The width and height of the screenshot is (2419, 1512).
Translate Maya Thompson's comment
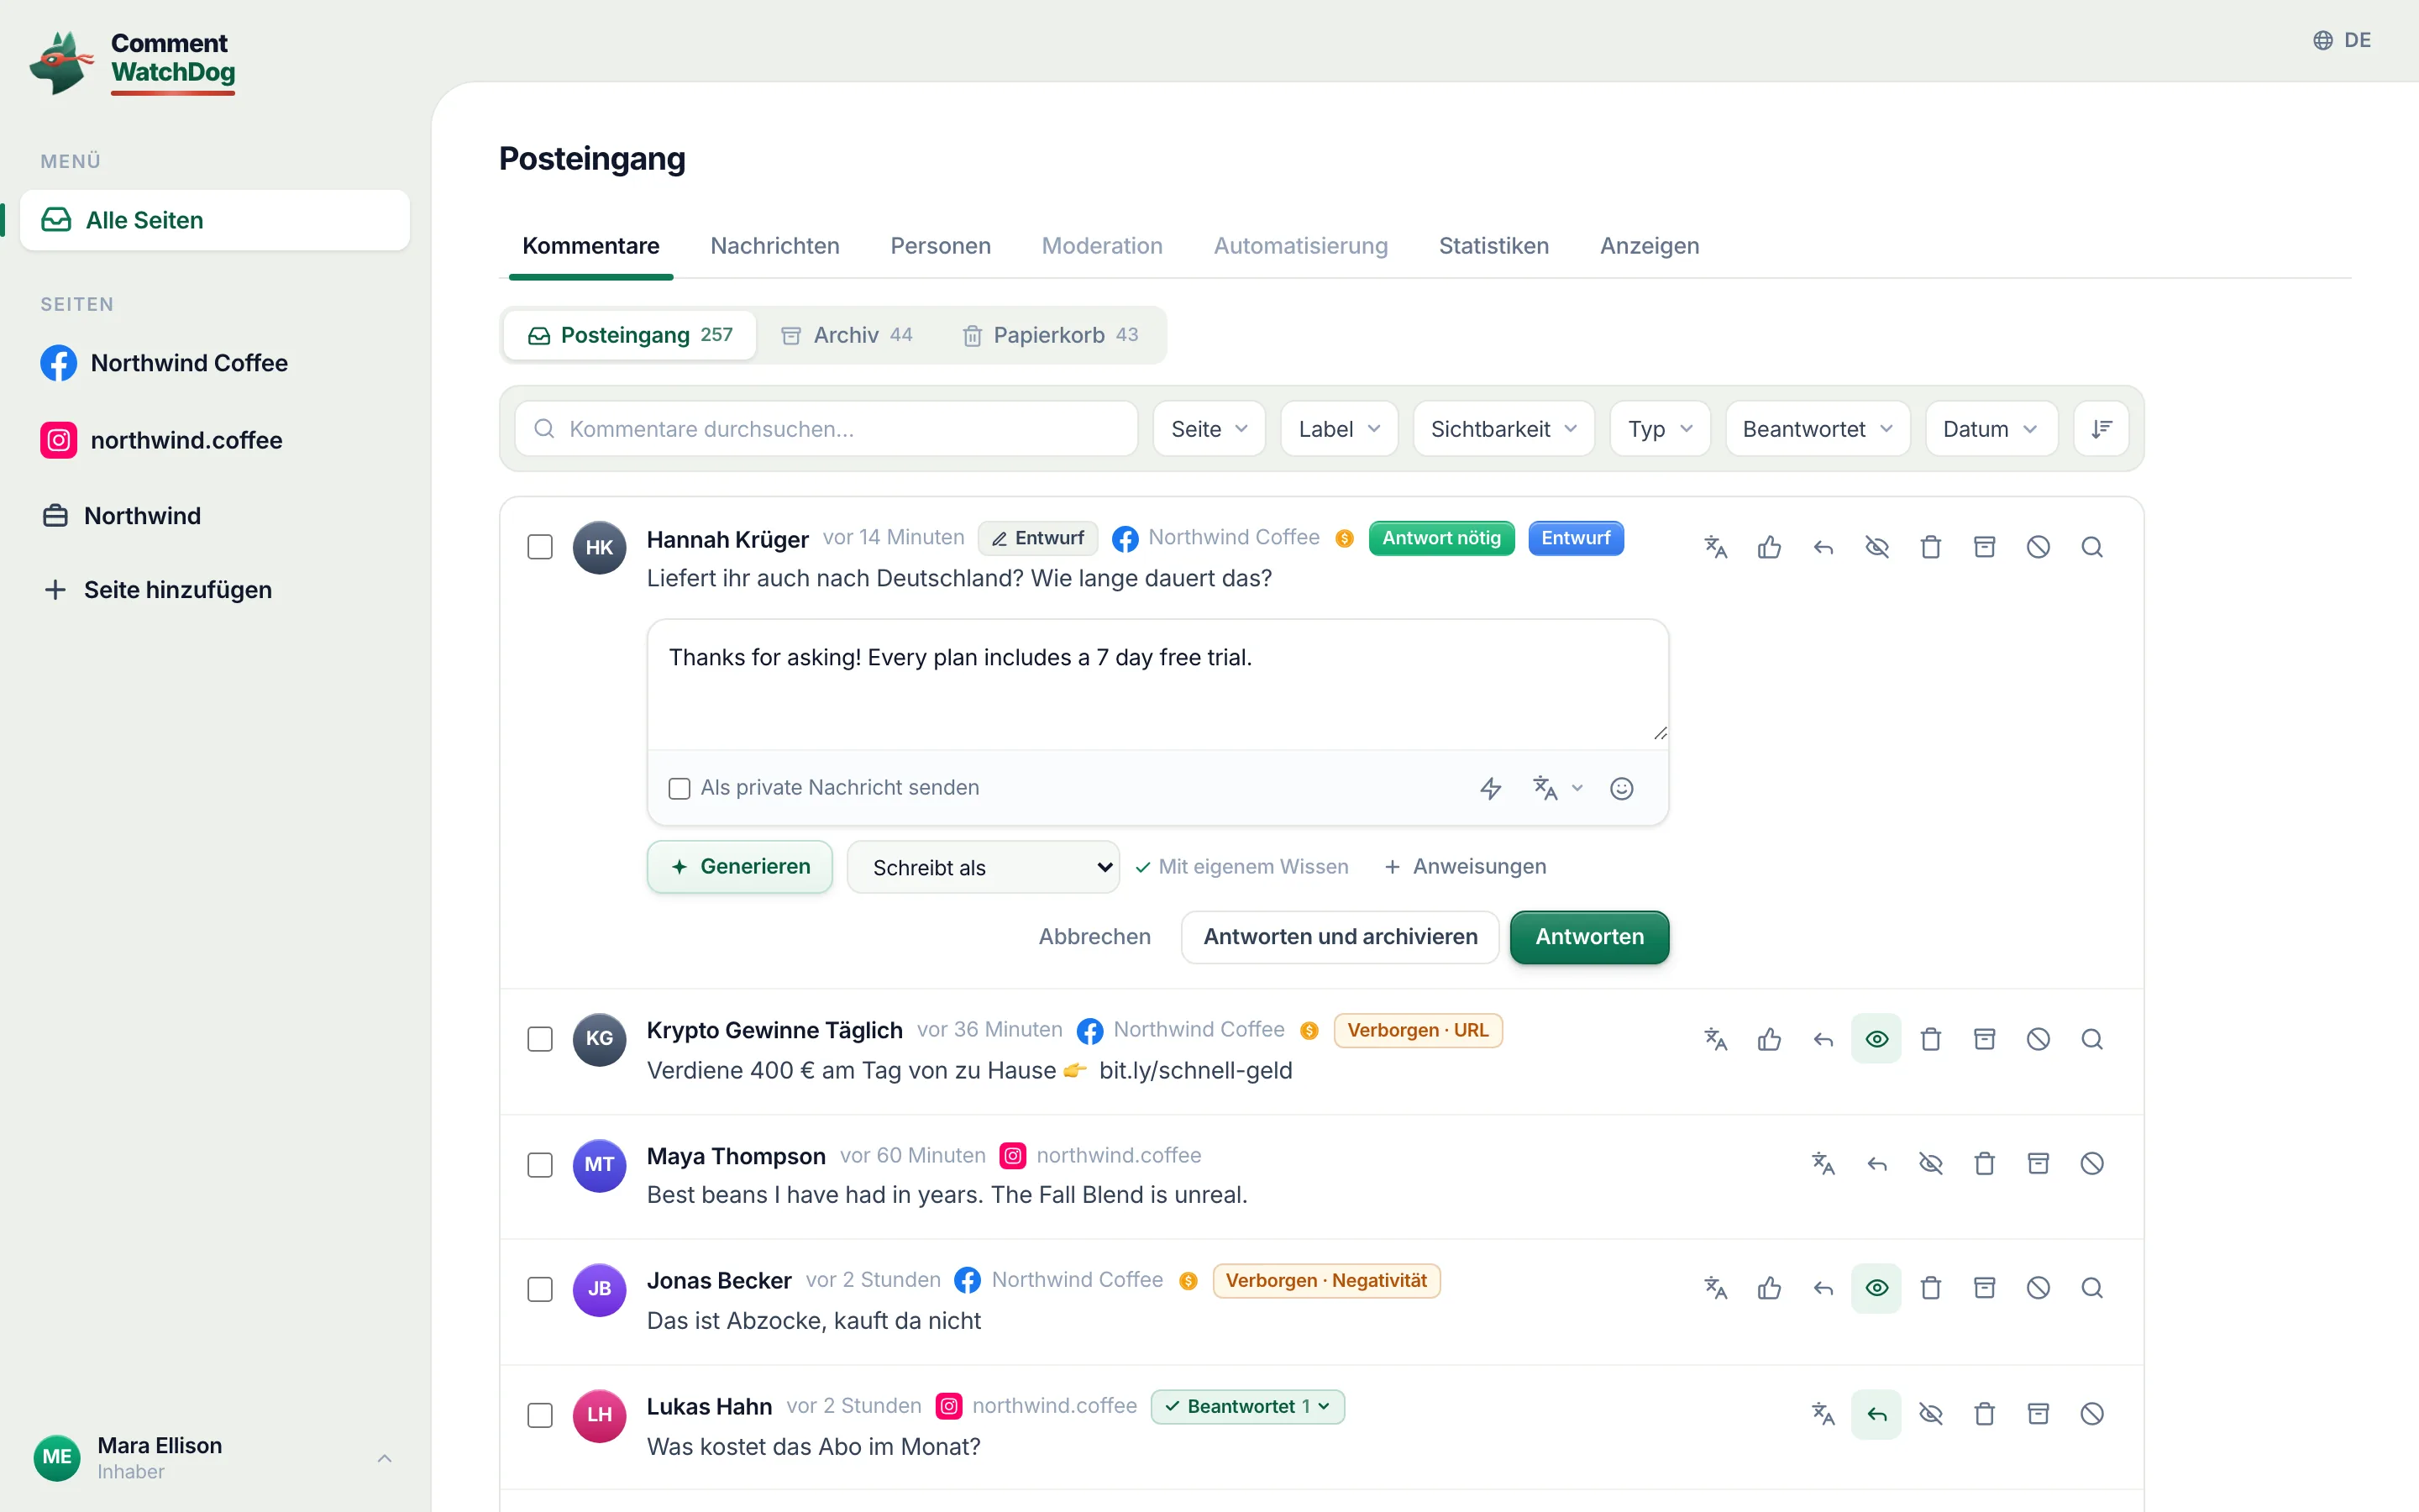point(1823,1164)
